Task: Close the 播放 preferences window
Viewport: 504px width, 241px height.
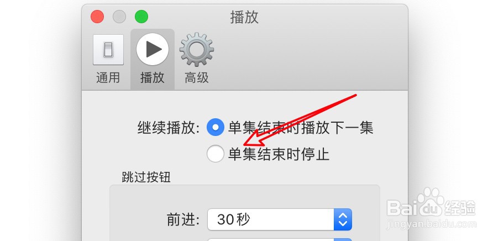Action: [97, 17]
